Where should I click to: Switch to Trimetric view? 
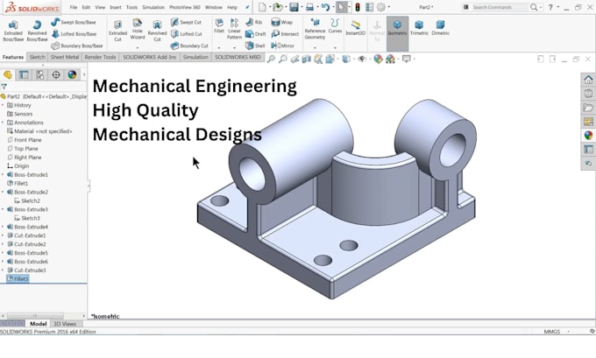(419, 28)
